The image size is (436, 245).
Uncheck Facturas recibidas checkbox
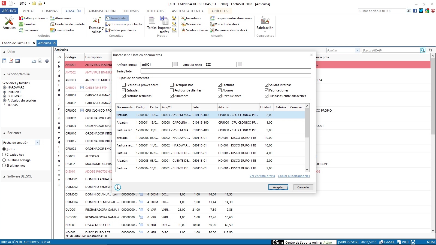coord(124,96)
